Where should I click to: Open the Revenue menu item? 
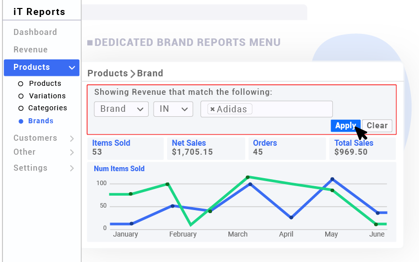tap(30, 49)
